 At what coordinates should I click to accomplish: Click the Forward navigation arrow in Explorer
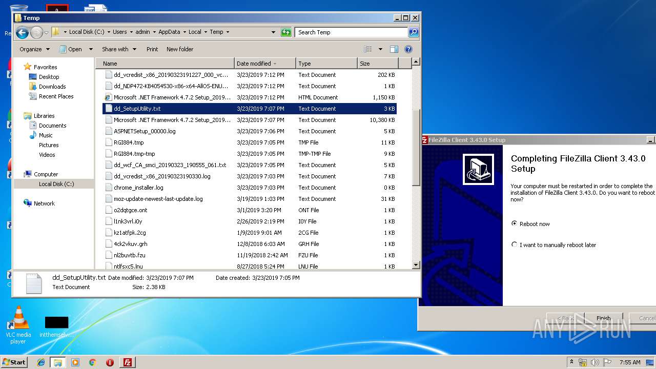(36, 33)
